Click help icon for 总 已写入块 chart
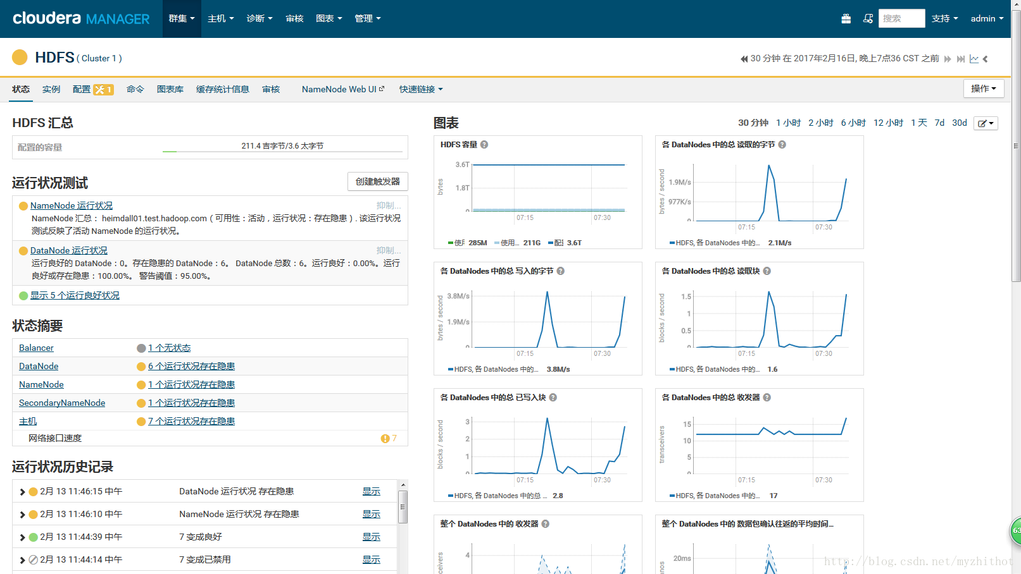The width and height of the screenshot is (1021, 574). (x=553, y=398)
